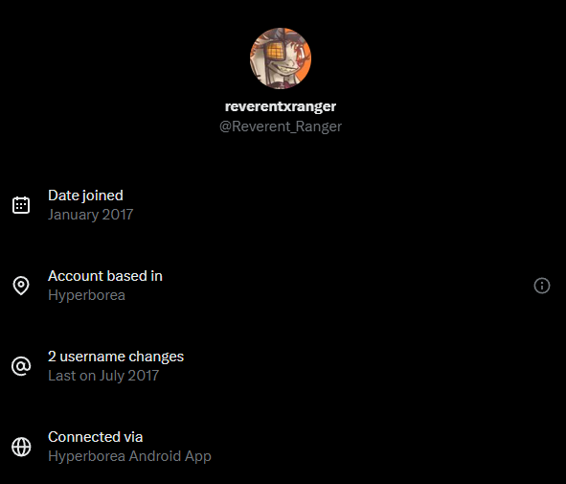
Task: Click the @ username changes icon
Action: [21, 366]
